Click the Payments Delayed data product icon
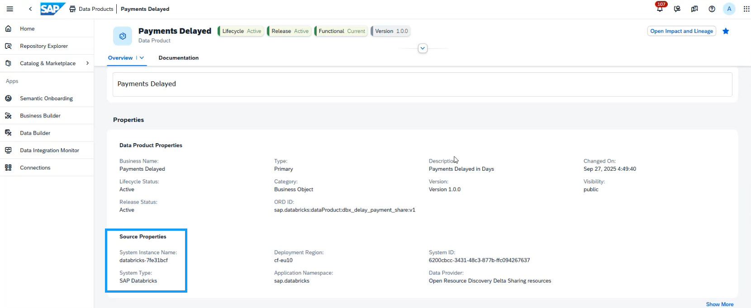Image resolution: width=751 pixels, height=308 pixels. tap(123, 36)
